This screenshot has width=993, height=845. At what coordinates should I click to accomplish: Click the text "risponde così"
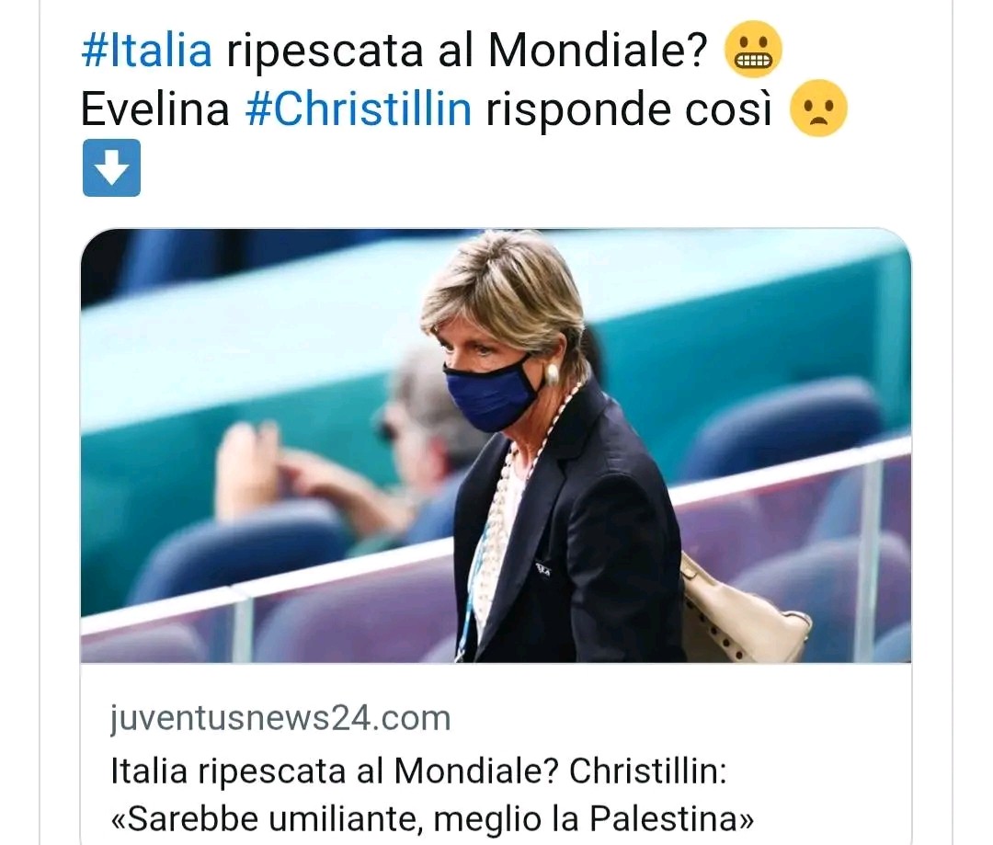tap(630, 108)
